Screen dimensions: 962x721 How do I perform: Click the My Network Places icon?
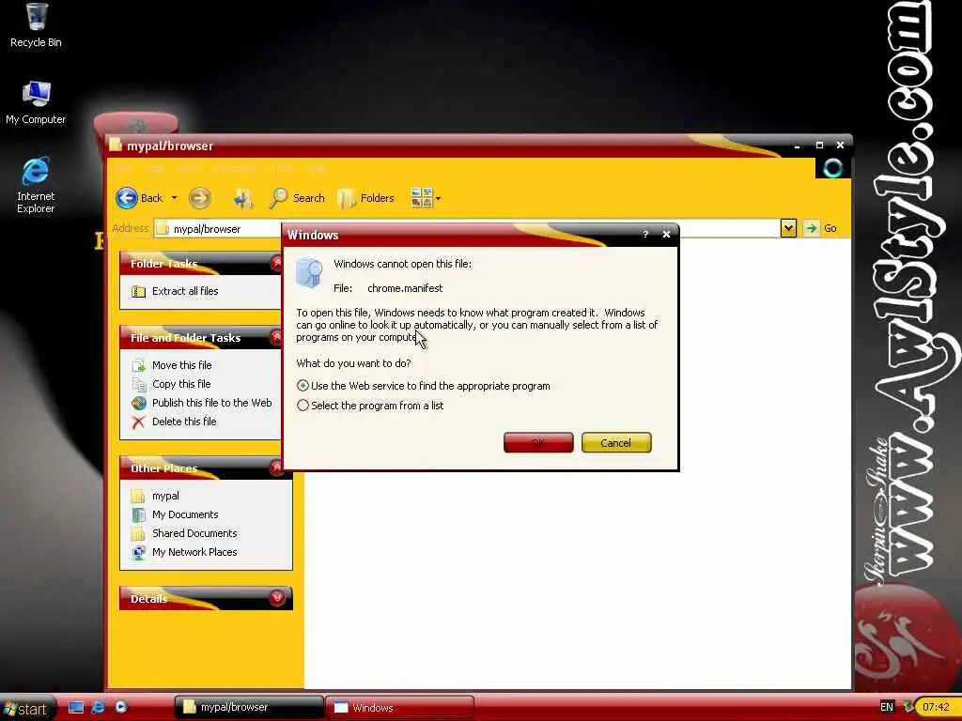point(139,552)
